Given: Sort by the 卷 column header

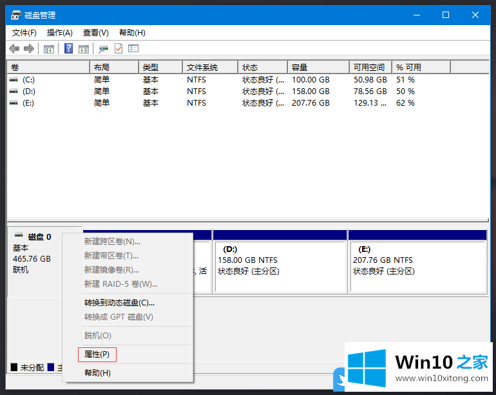Looking at the screenshot, I should pyautogui.click(x=48, y=68).
